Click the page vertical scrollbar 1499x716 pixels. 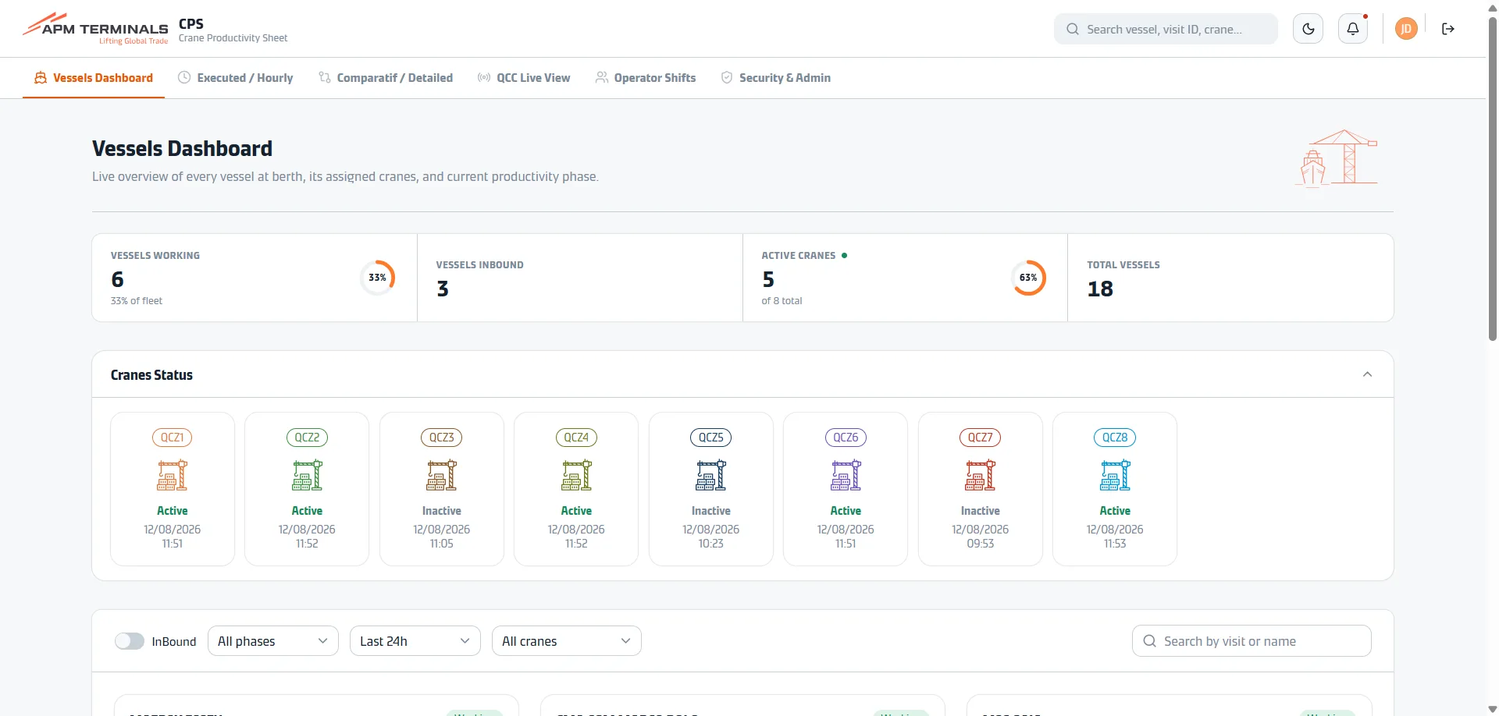[x=1492, y=179]
